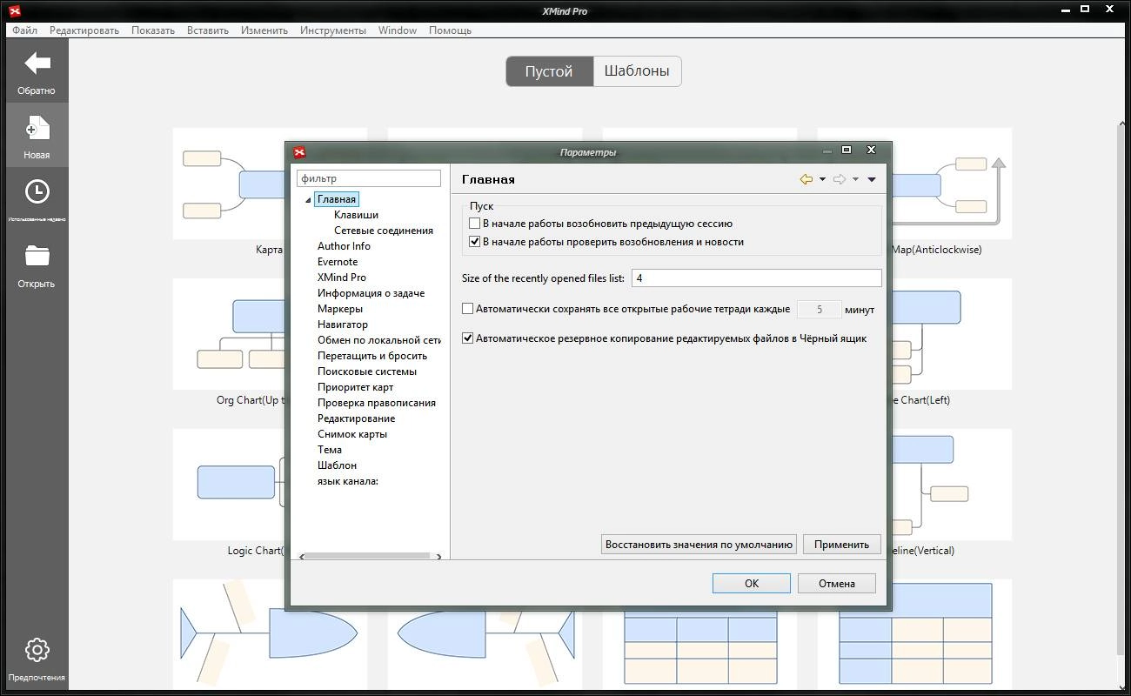Open the Редактировать menu

click(x=84, y=30)
